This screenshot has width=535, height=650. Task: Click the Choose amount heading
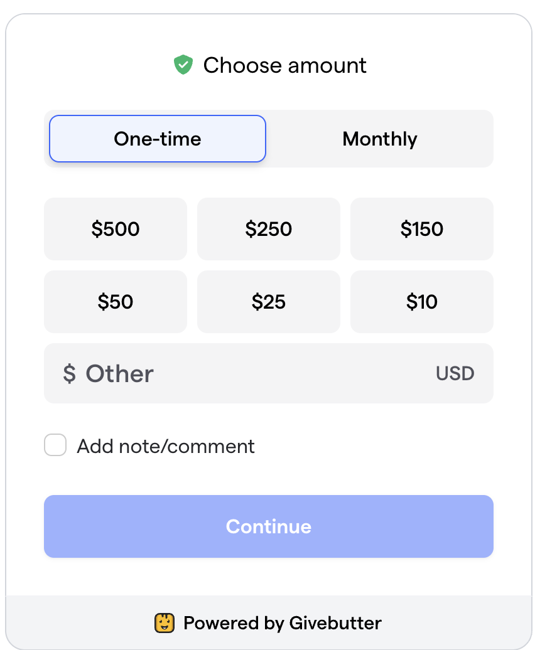tap(284, 65)
